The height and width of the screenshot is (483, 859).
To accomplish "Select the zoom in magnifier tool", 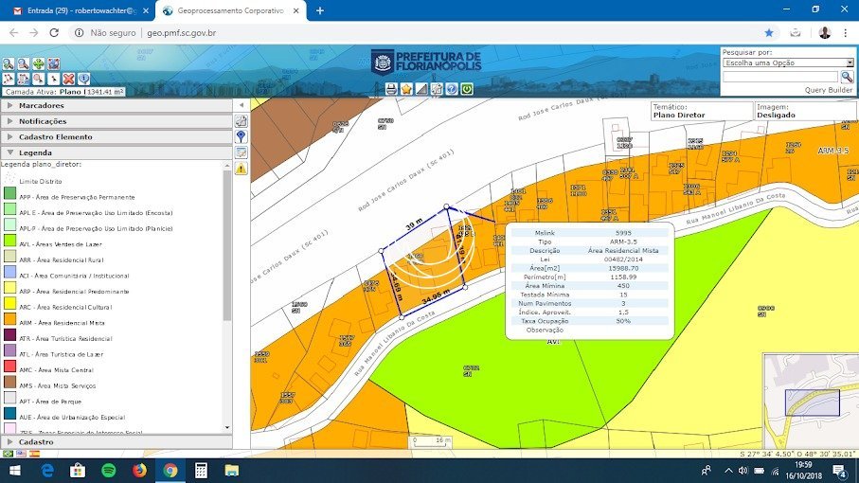I will pyautogui.click(x=9, y=64).
